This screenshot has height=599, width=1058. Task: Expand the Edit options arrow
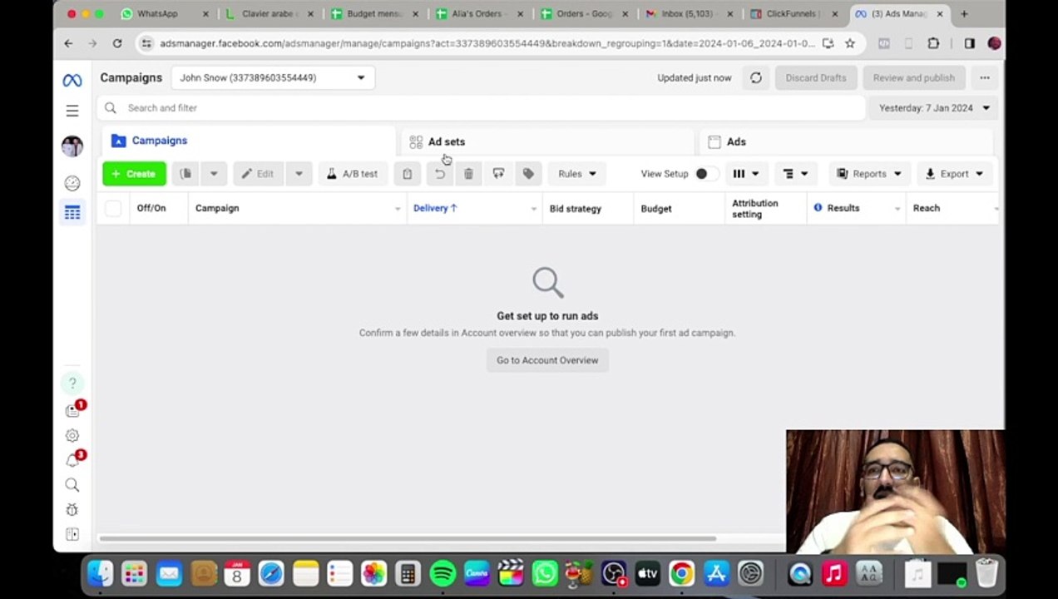tap(299, 174)
